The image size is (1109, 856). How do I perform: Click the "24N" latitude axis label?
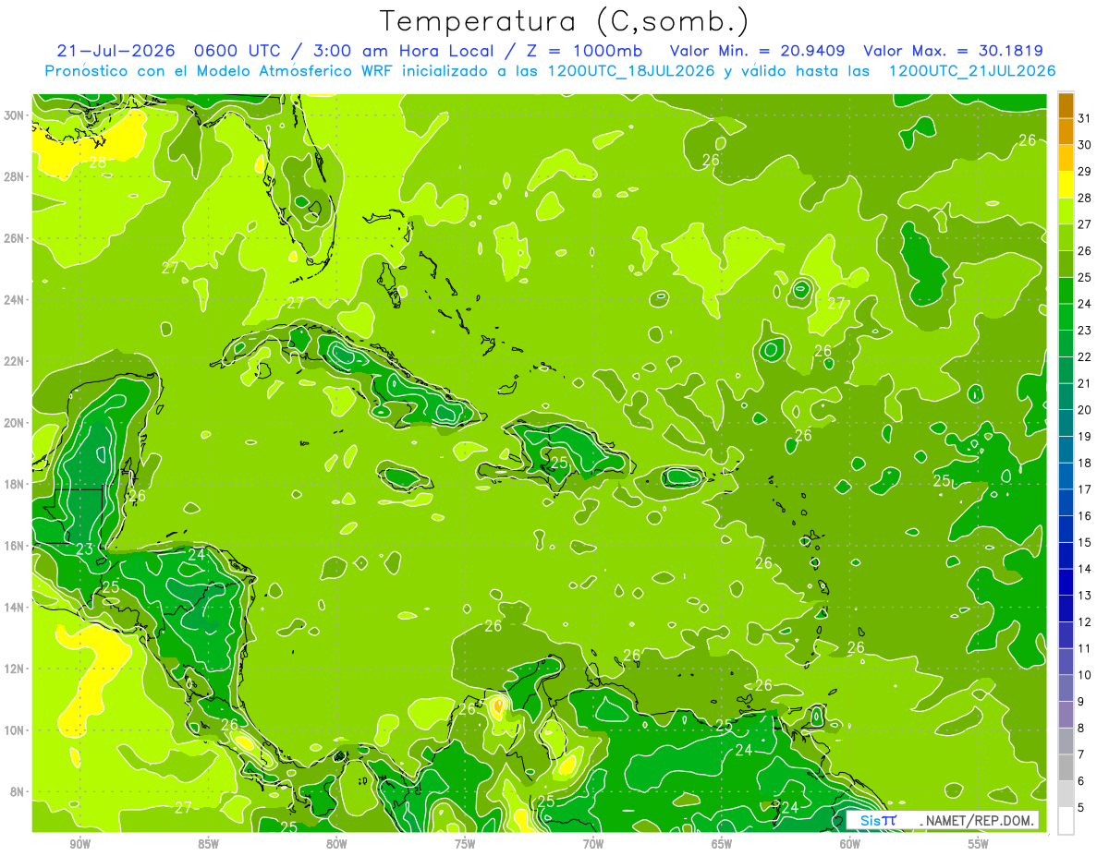click(14, 300)
